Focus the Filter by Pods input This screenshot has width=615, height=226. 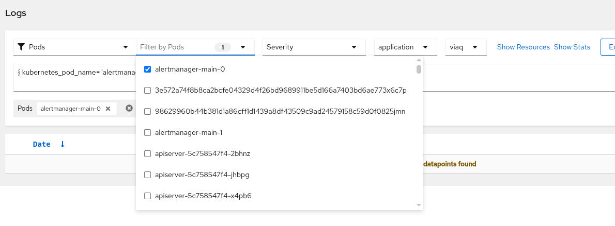(176, 47)
